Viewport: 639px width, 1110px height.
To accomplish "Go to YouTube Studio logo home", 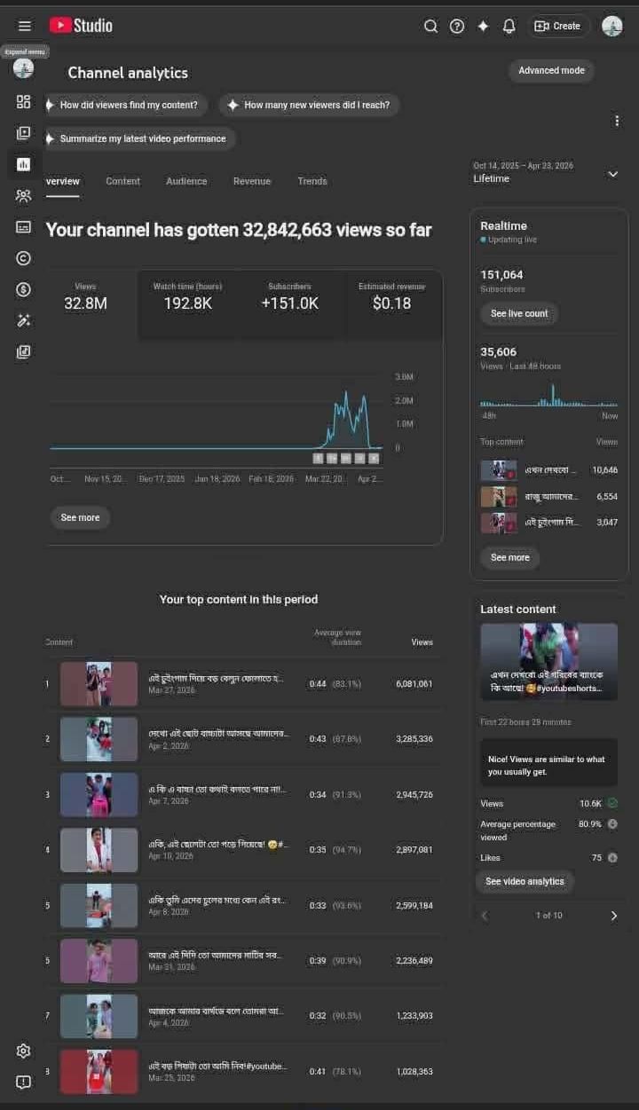I will [81, 26].
